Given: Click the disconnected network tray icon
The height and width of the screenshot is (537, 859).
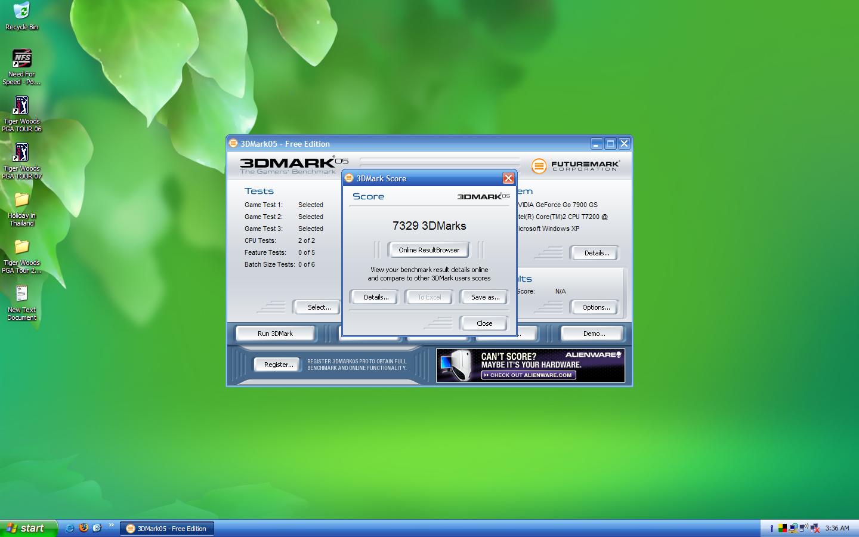Looking at the screenshot, I should tap(814, 528).
